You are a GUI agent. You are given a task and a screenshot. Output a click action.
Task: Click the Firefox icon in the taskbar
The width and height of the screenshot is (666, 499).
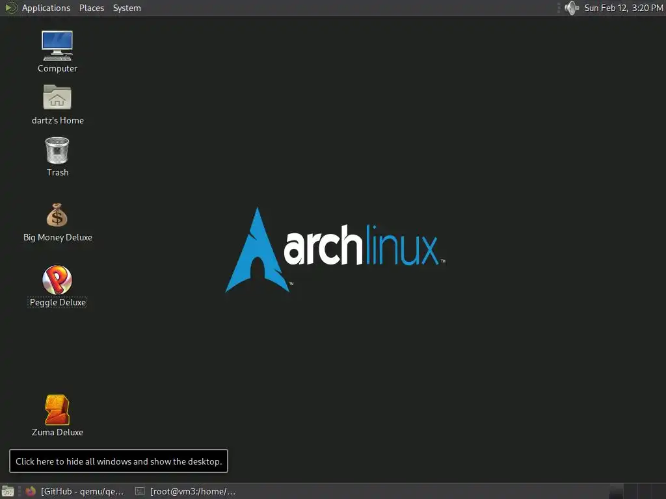[31, 491]
